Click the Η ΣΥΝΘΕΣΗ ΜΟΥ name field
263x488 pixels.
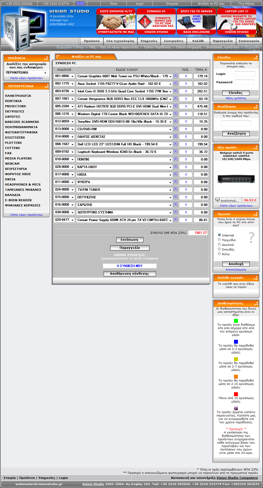coord(130,266)
